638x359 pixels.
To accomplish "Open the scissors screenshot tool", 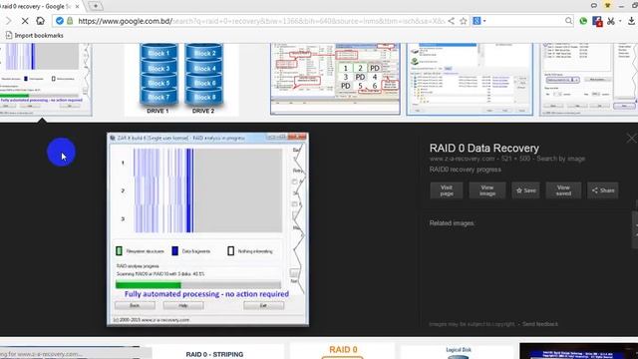I will click(610, 21).
